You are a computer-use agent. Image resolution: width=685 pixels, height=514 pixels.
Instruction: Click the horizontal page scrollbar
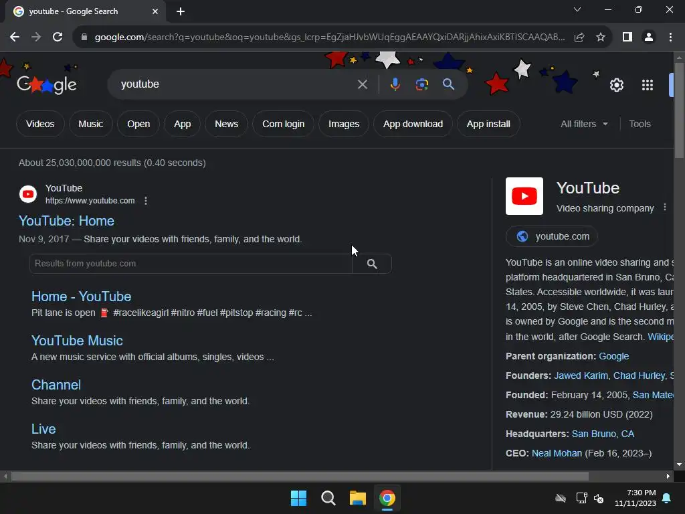[300, 476]
